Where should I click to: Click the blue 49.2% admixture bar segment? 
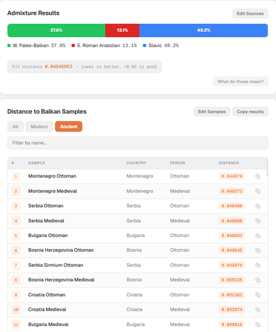[204, 31]
